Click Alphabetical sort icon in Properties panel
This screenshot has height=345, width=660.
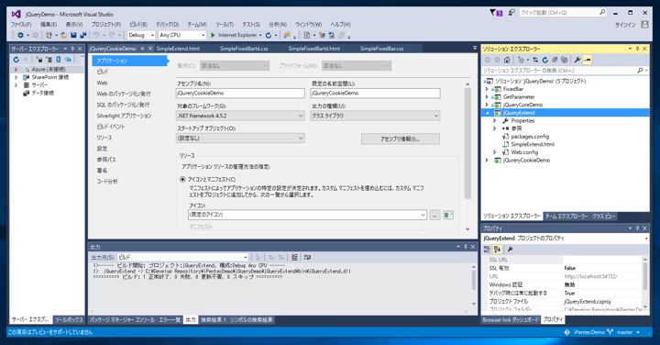[x=498, y=250]
